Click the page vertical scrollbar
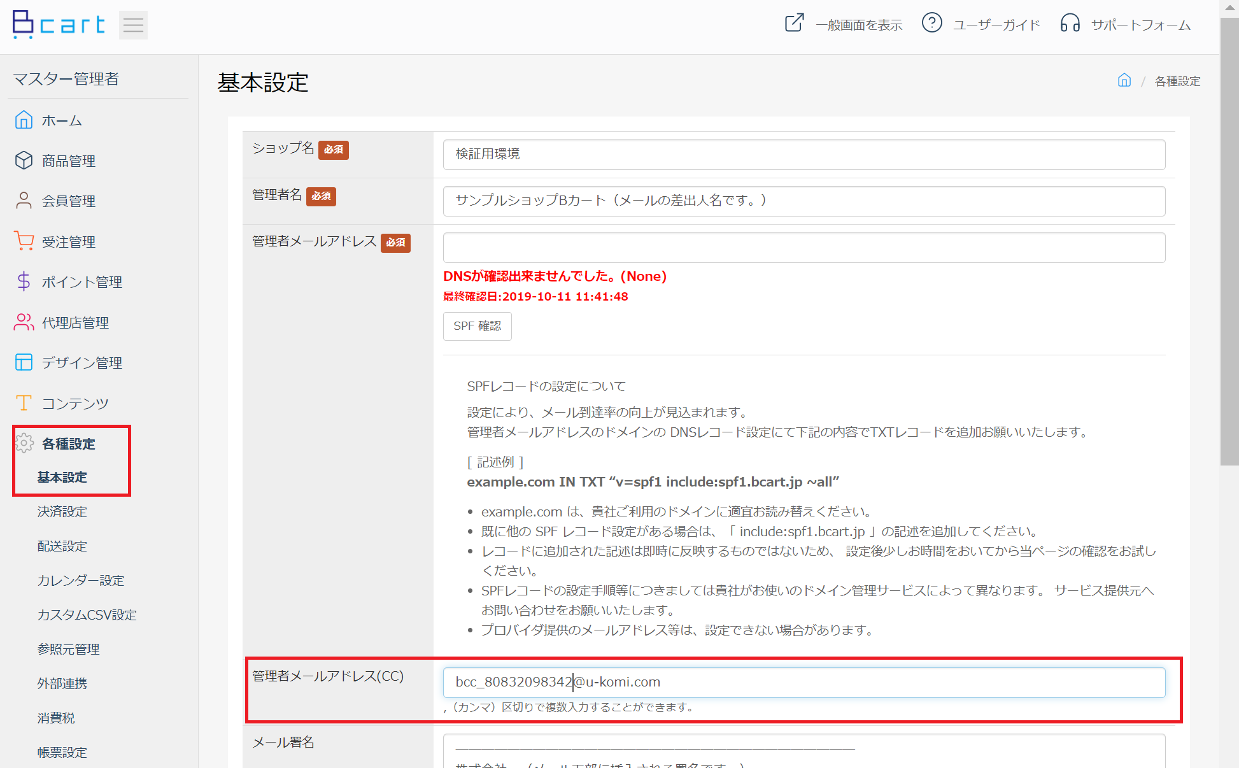Image resolution: width=1239 pixels, height=768 pixels. click(x=1229, y=242)
